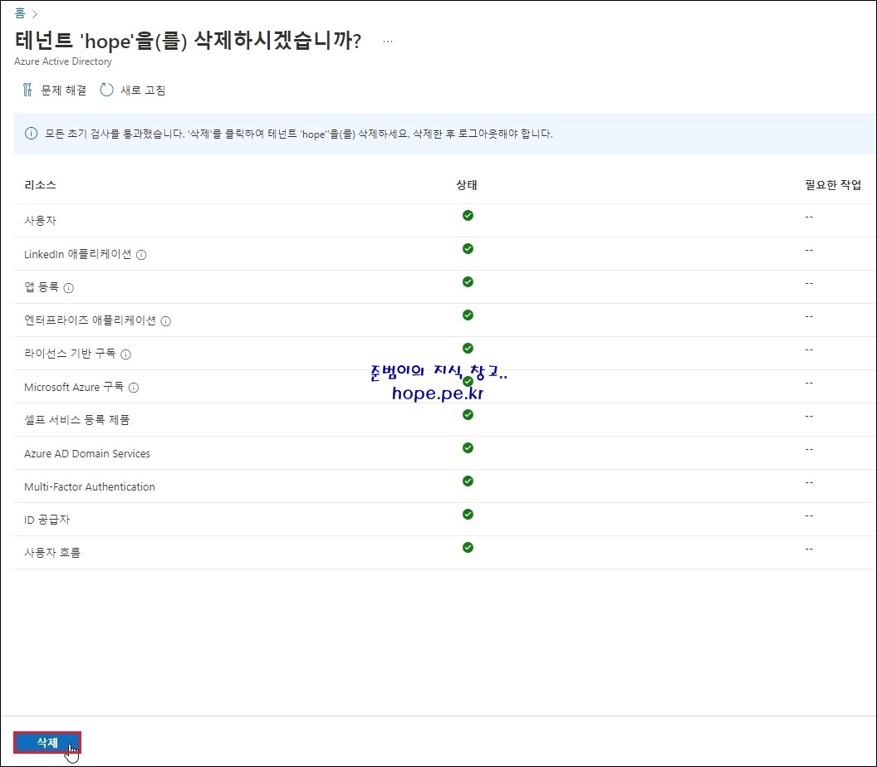The width and height of the screenshot is (877, 767).
Task: Select the 사용자 흐름 row label
Action: coord(52,552)
